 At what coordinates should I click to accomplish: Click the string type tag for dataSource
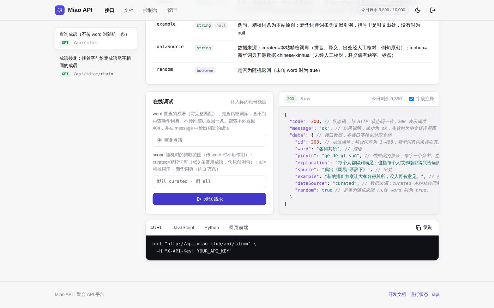coord(204,48)
